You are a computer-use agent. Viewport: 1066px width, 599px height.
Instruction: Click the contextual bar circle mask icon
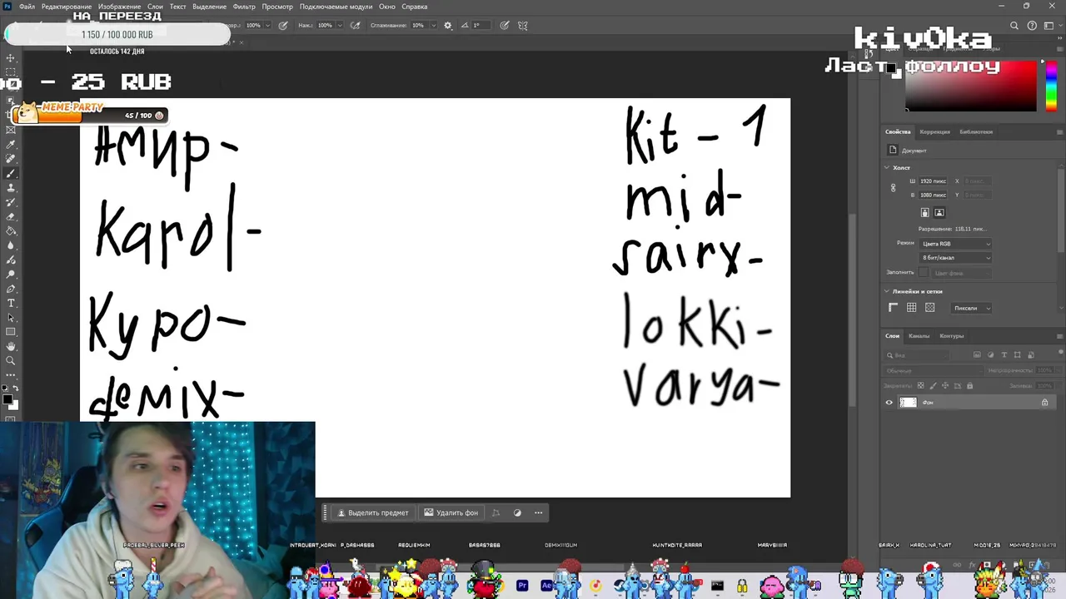[x=517, y=512]
